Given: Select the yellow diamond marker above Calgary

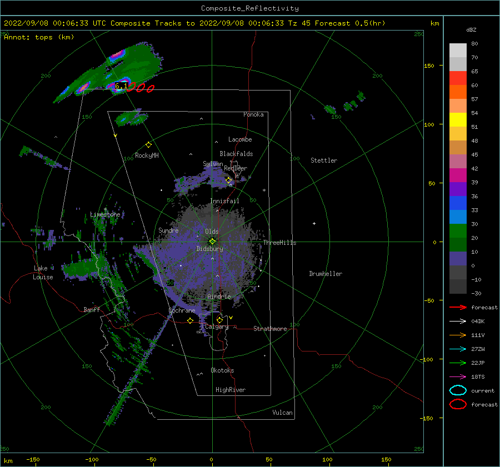Looking at the screenshot, I should [x=219, y=320].
